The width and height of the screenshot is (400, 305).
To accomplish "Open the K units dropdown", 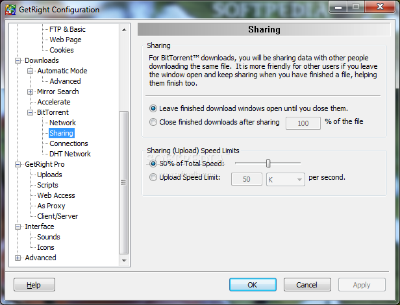I will coord(286,180).
